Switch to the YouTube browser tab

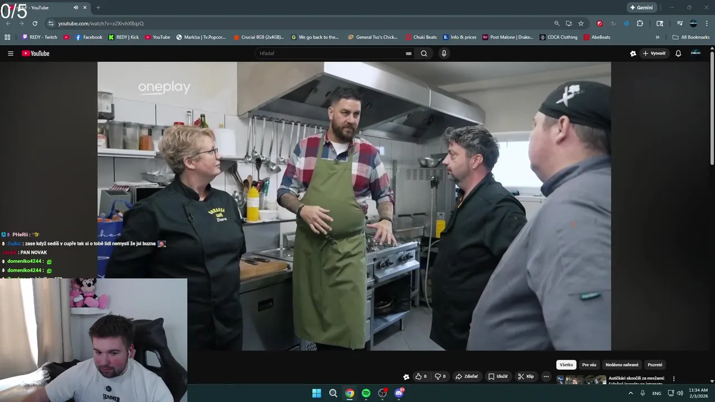(47, 8)
